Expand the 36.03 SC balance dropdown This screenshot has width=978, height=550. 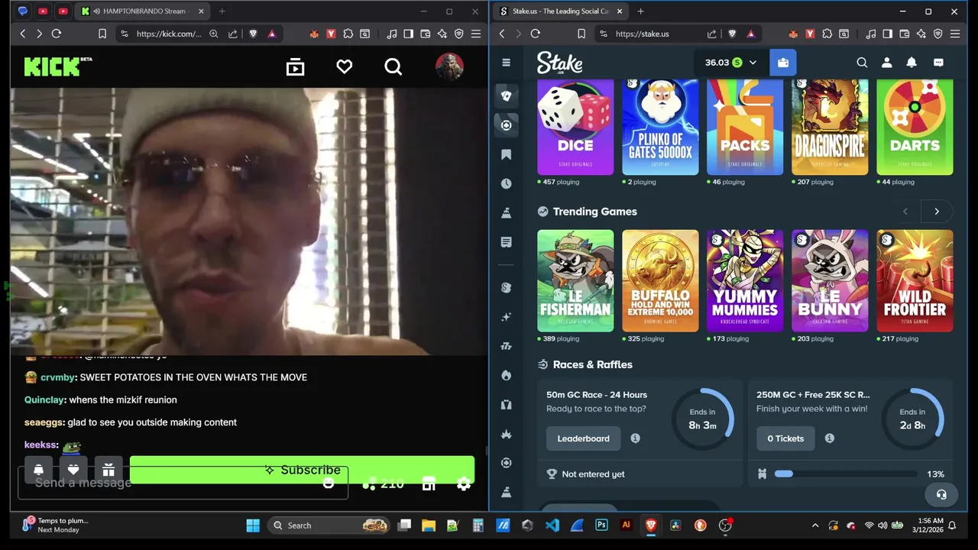(730, 63)
